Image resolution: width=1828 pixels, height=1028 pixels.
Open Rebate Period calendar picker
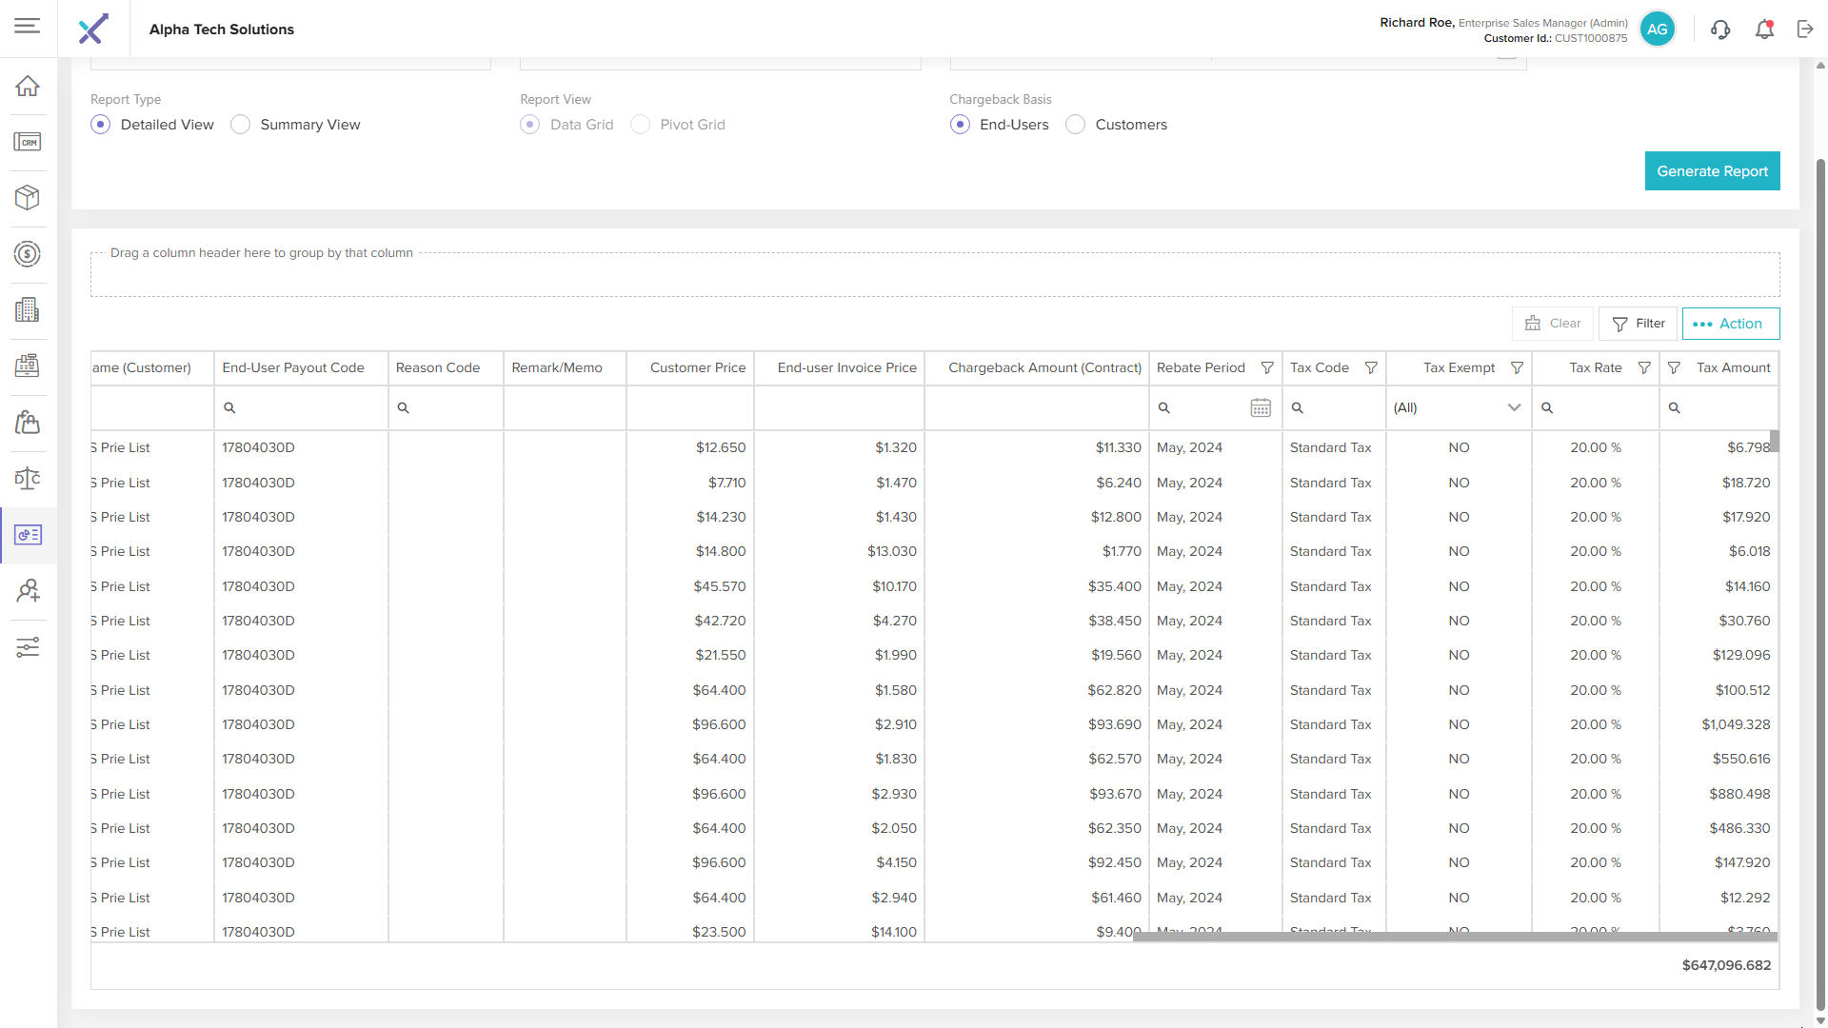(1260, 408)
